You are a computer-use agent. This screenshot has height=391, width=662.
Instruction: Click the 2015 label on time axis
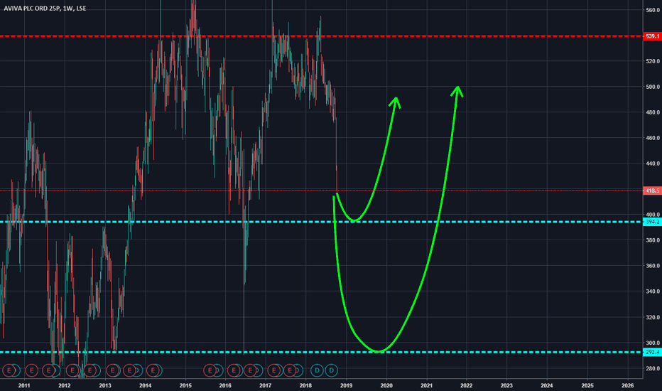pyautogui.click(x=185, y=385)
